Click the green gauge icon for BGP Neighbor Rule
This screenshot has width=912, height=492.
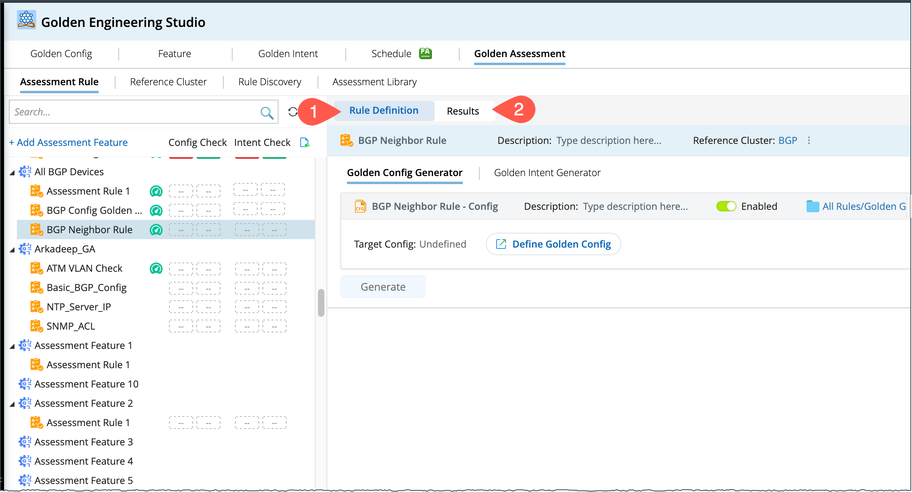156,230
